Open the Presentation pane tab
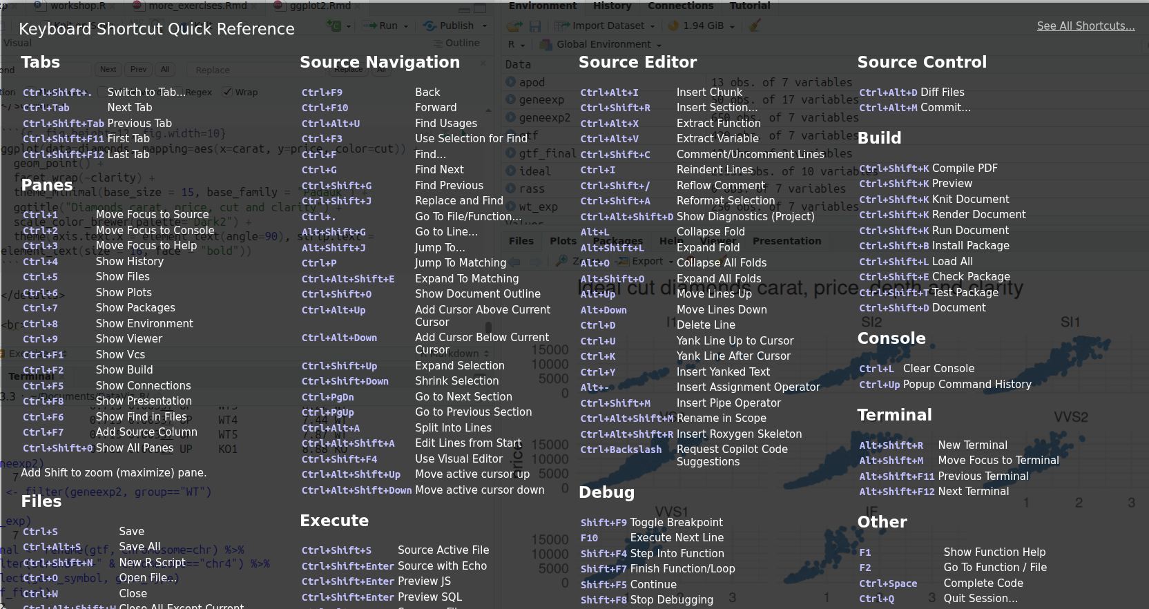The image size is (1149, 609). click(786, 241)
